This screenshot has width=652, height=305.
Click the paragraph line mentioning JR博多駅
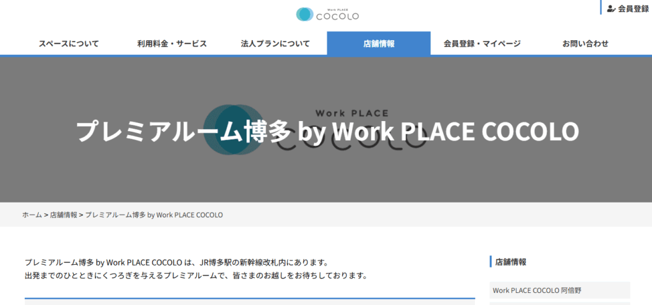[176, 262]
